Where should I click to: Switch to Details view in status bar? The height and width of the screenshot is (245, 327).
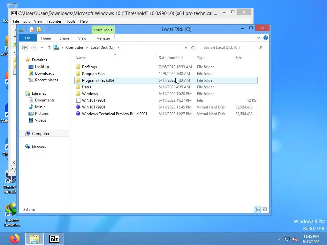[x=257, y=209]
